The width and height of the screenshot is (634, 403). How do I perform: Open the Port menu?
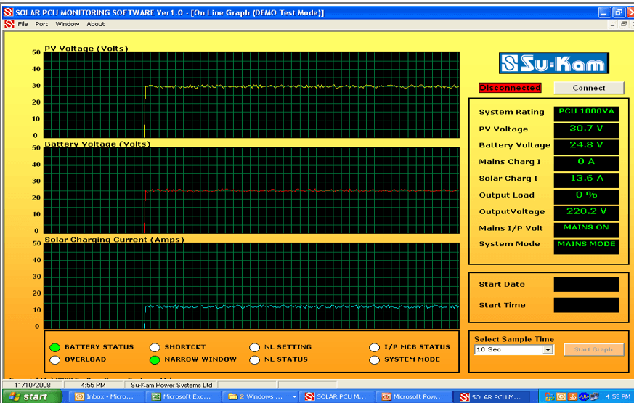[41, 24]
